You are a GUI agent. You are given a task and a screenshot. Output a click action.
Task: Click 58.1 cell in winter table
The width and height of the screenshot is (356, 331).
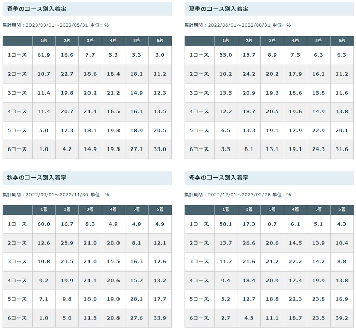coord(226,224)
